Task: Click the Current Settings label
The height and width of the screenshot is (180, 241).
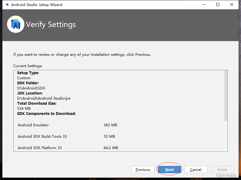Action: click(27, 66)
